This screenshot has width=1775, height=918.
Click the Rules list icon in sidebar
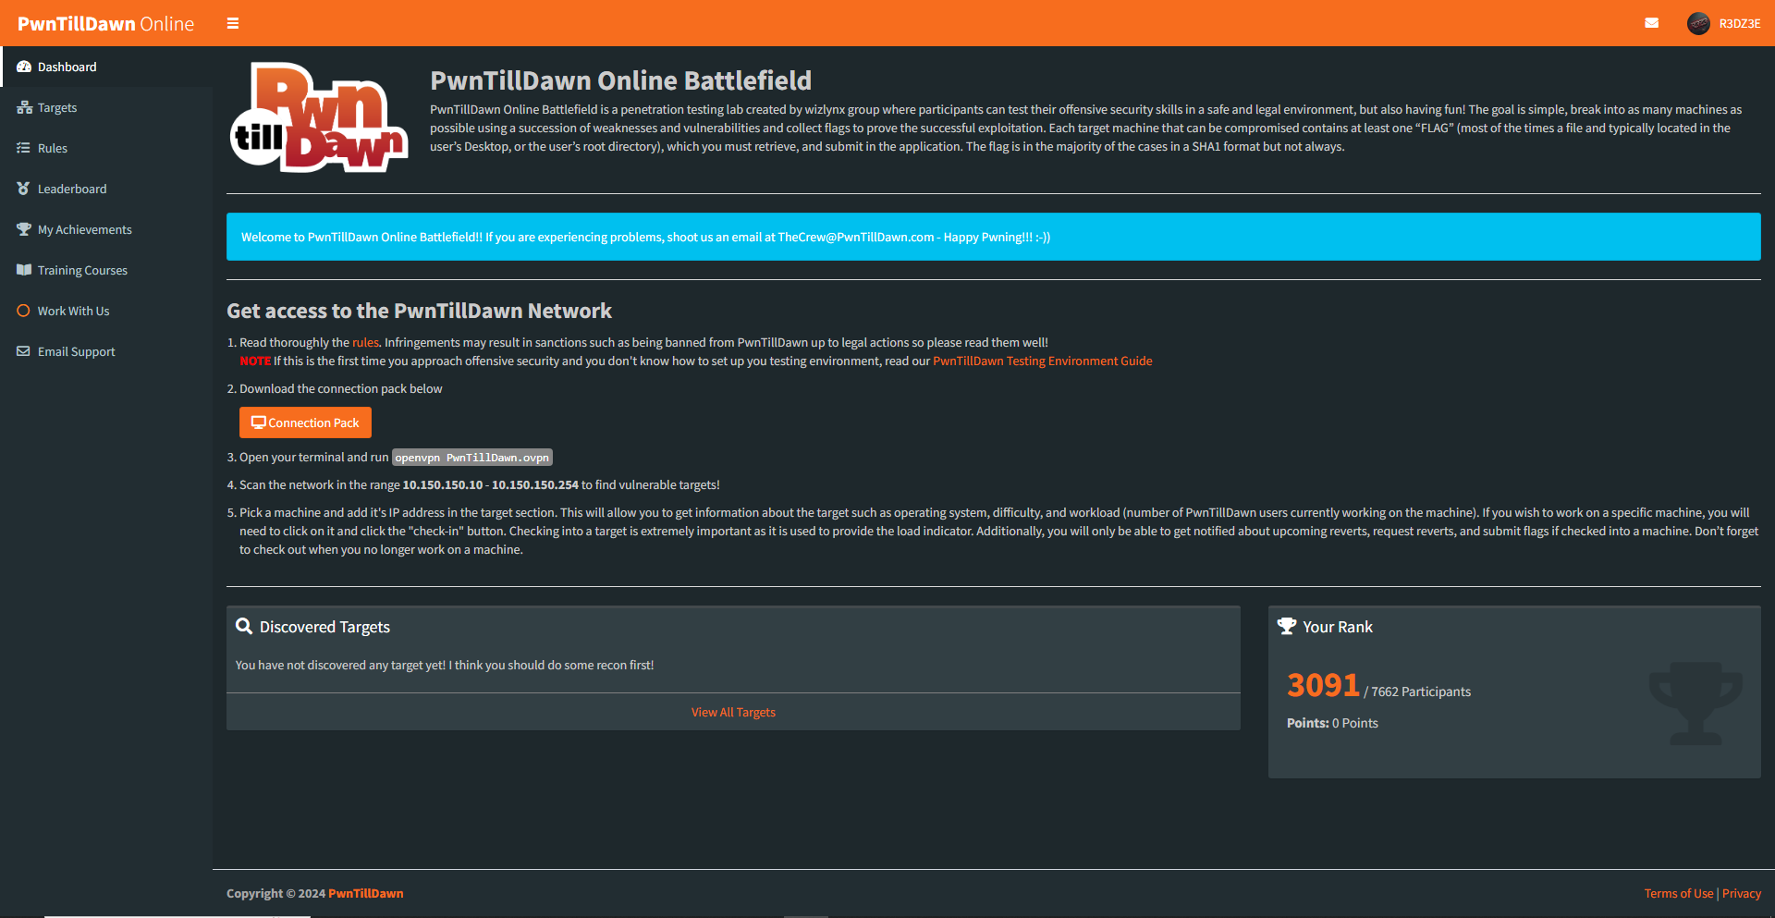[24, 148]
